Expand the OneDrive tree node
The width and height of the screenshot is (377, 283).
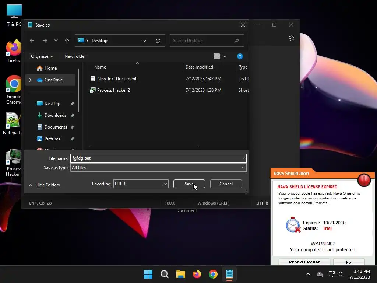[x=30, y=80]
